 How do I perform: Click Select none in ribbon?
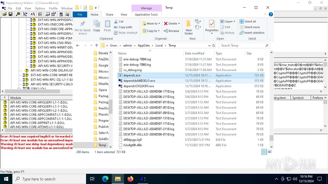click(x=250, y=27)
